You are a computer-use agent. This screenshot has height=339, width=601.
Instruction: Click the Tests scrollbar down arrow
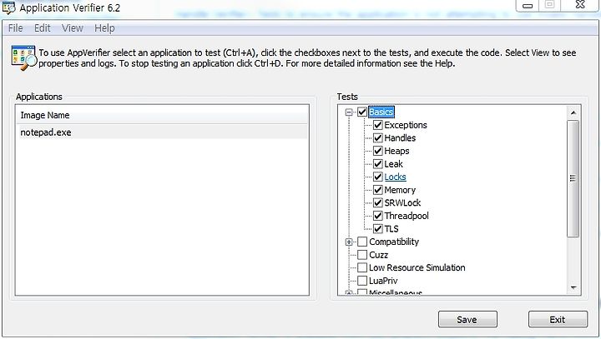click(x=573, y=287)
